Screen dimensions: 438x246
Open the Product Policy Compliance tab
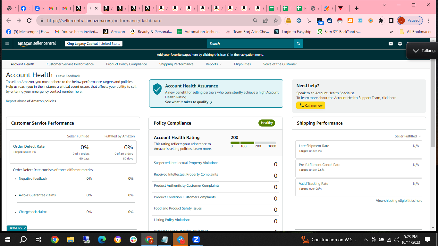click(127, 64)
